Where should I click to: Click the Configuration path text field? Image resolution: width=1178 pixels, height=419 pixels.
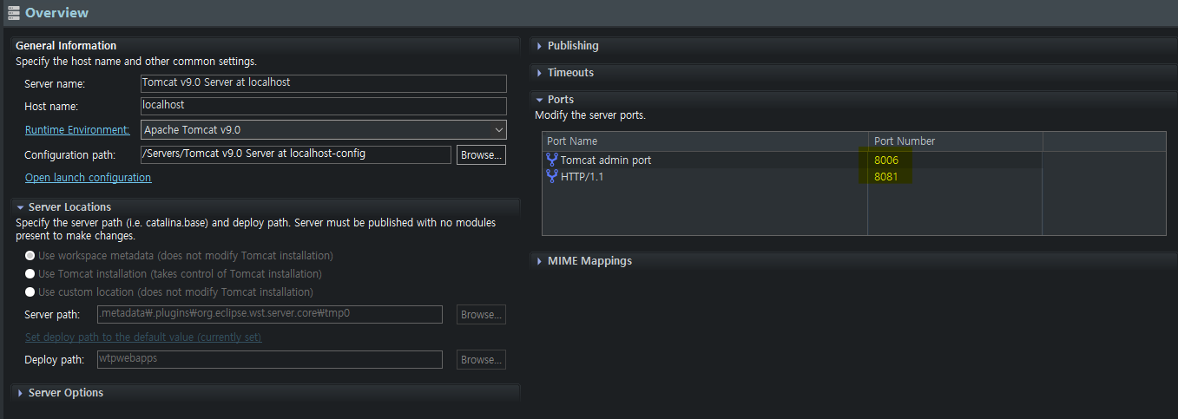click(295, 154)
